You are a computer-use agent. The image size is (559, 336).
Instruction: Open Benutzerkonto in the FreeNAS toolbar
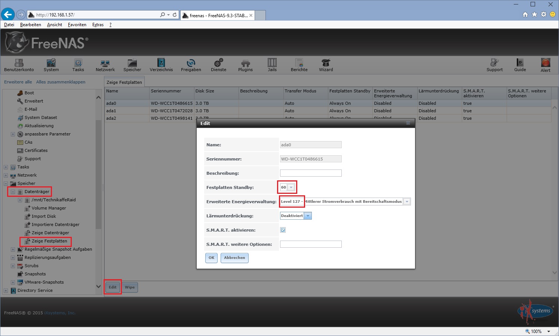pos(19,65)
